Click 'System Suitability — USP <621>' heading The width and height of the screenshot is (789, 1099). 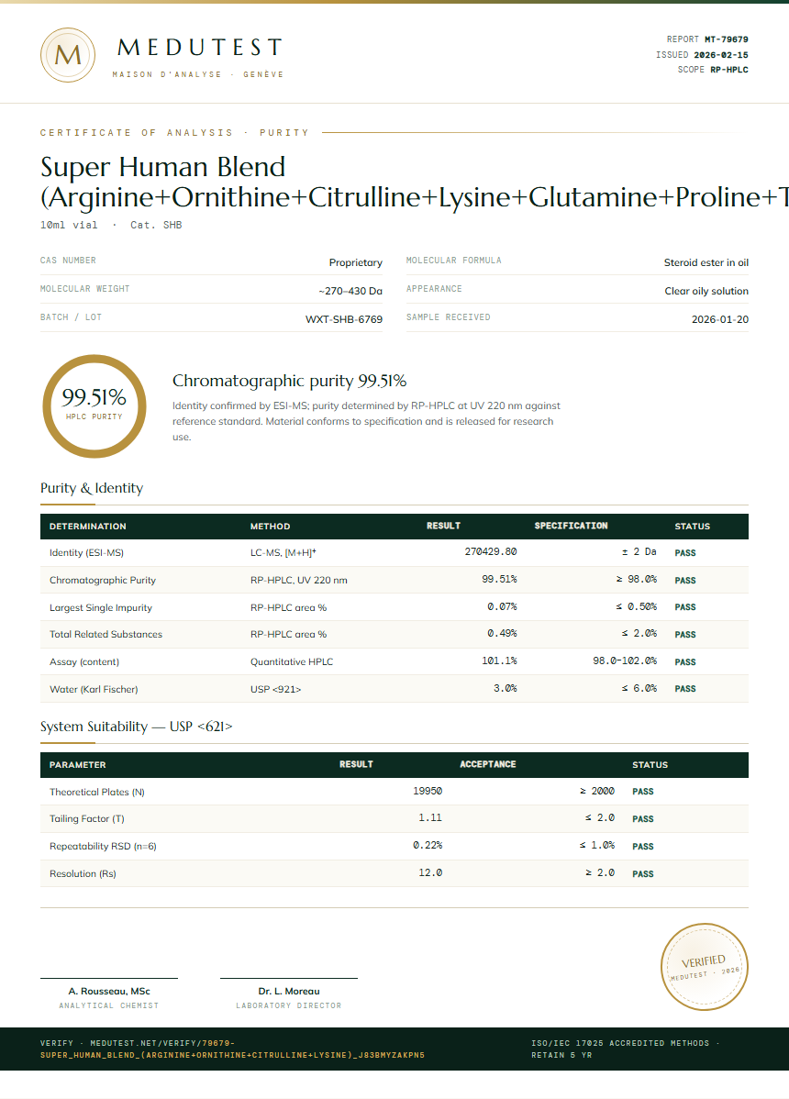click(x=136, y=727)
